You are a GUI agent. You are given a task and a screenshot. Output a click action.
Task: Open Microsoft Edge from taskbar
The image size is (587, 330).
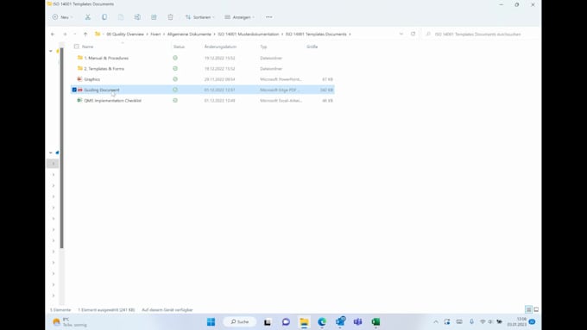pyautogui.click(x=322, y=321)
